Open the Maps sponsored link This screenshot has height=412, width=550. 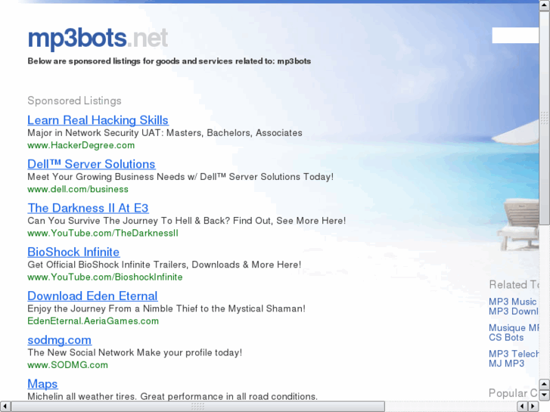pyautogui.click(x=42, y=384)
